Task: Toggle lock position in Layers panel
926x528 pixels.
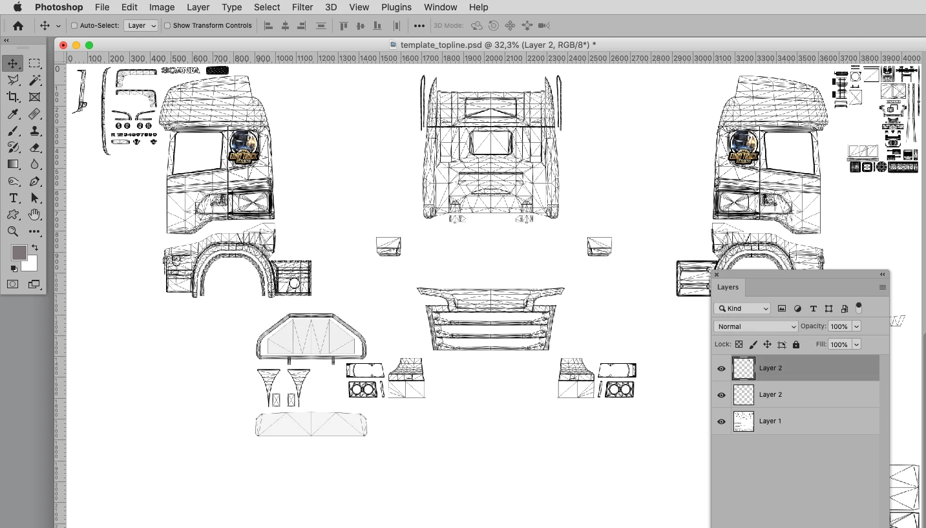Action: click(x=767, y=344)
